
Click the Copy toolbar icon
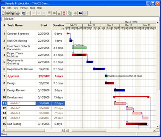23,13
